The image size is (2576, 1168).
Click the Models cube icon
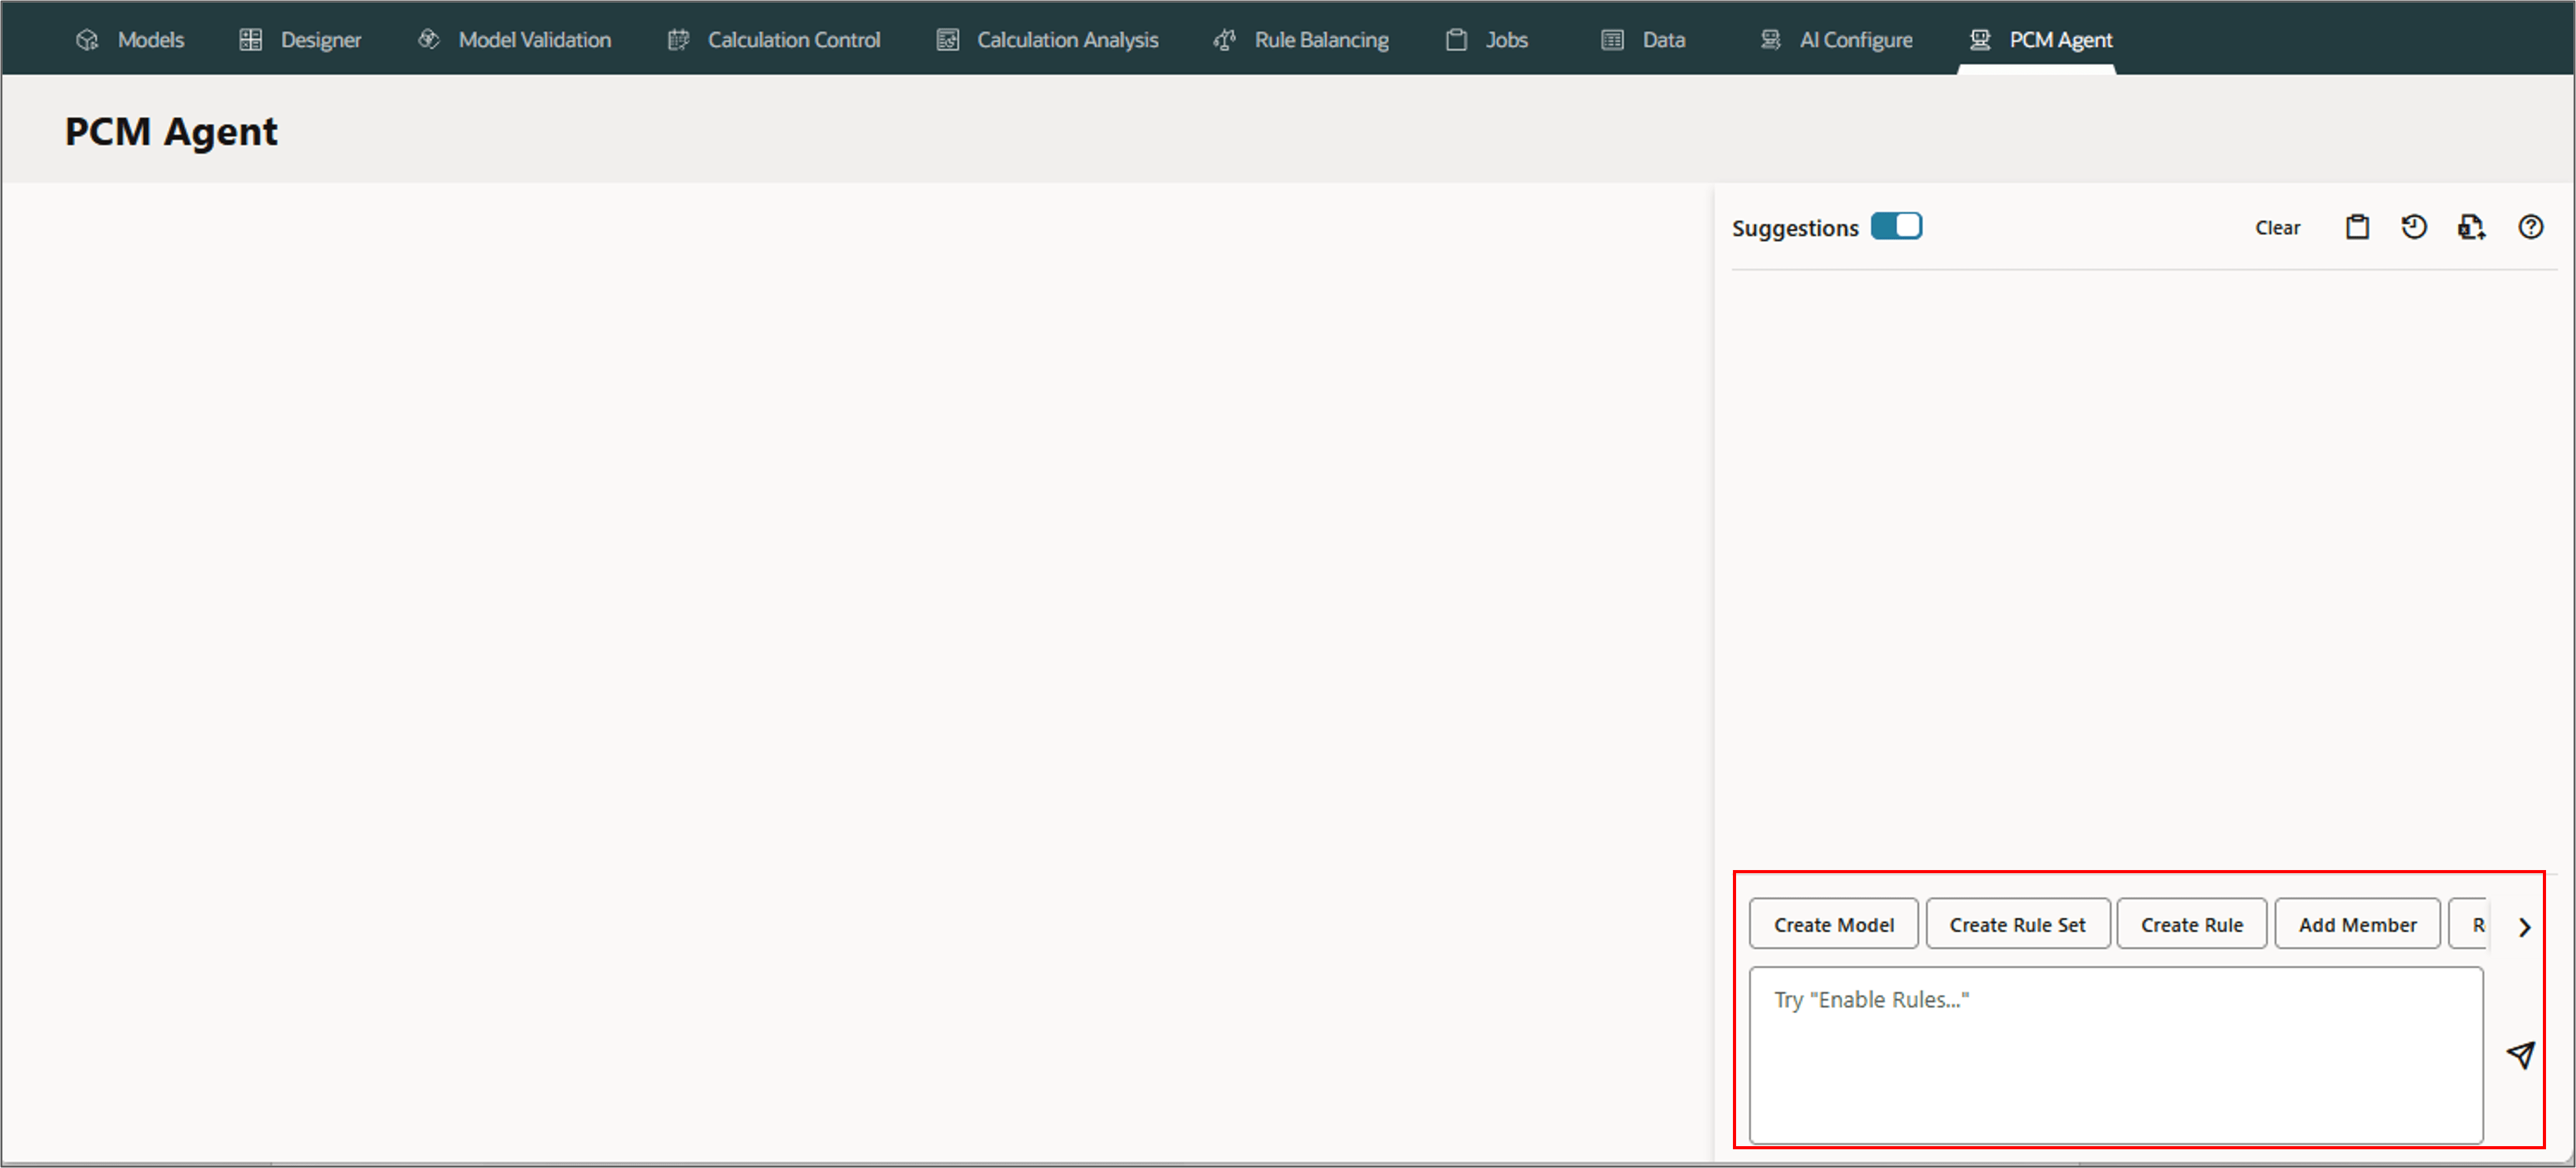tap(88, 40)
